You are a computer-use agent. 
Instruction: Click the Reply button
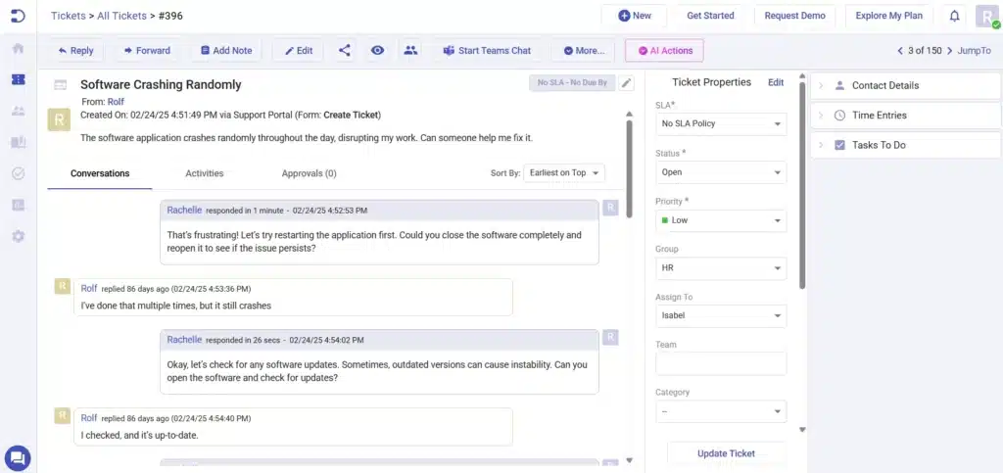pyautogui.click(x=75, y=51)
